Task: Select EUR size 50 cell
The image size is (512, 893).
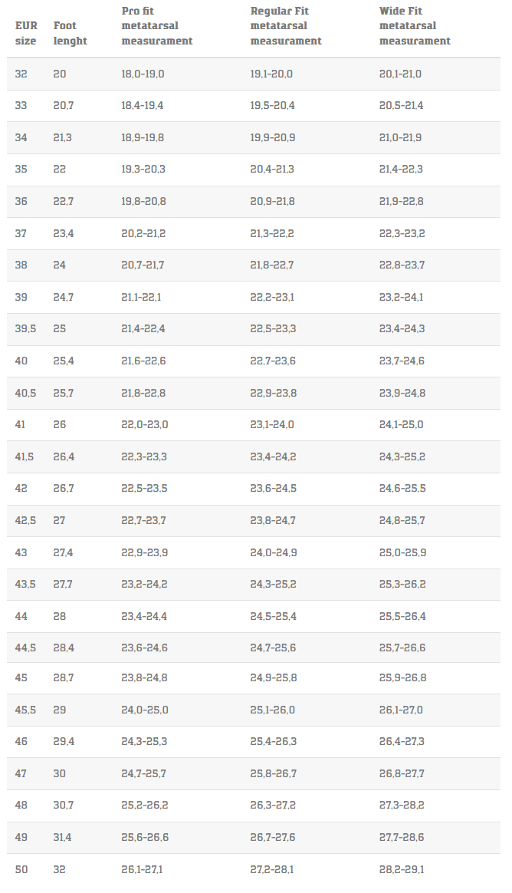Action: click(21, 870)
